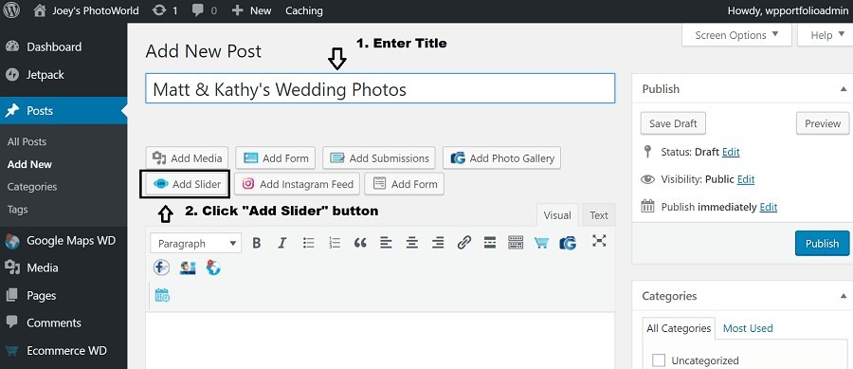Click first Add Form button beside Add Media

tap(275, 158)
